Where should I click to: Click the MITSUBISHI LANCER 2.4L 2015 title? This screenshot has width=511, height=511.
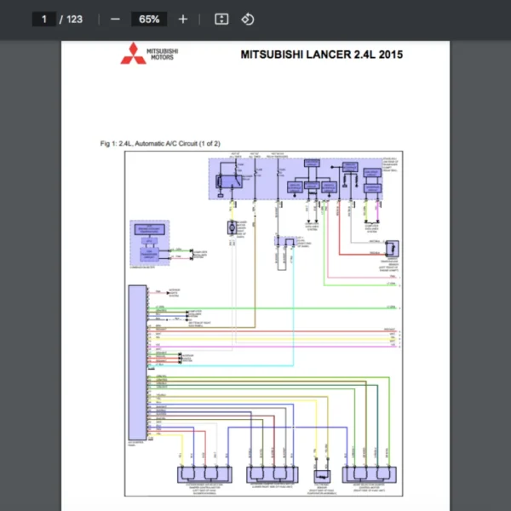322,55
